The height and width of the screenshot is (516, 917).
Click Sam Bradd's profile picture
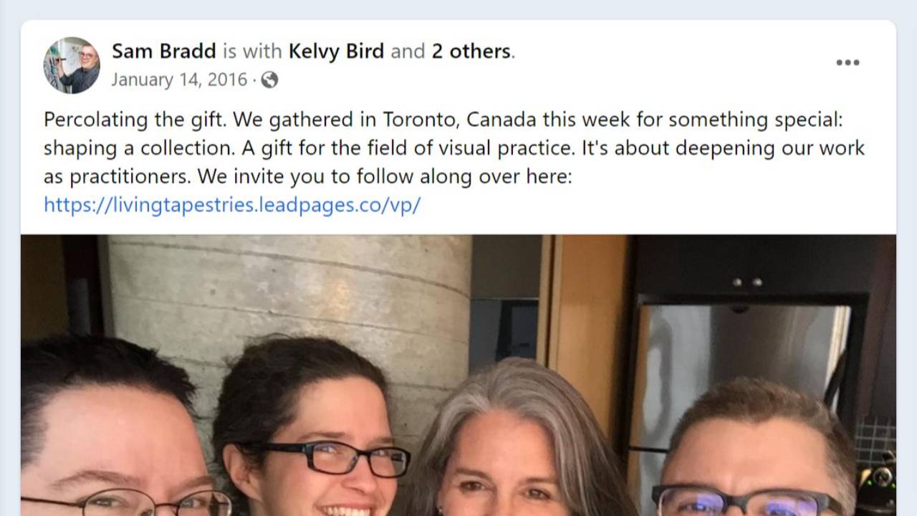72,64
